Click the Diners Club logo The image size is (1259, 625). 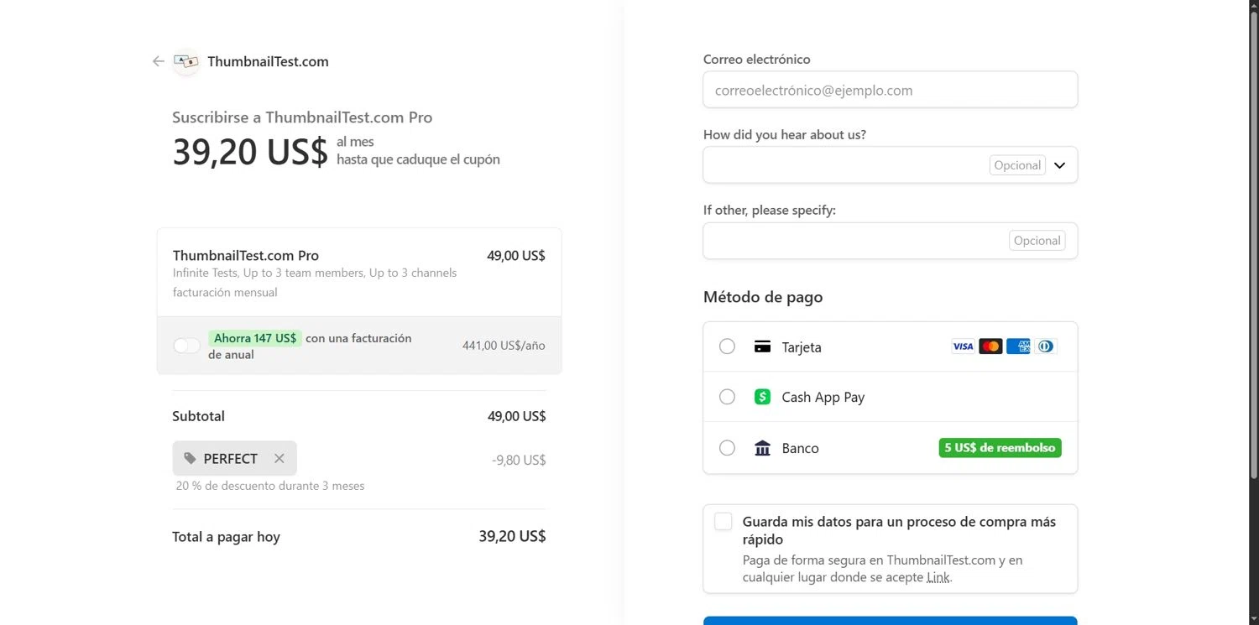(x=1045, y=346)
